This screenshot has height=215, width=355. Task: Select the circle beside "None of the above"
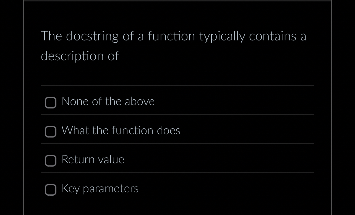(x=51, y=102)
